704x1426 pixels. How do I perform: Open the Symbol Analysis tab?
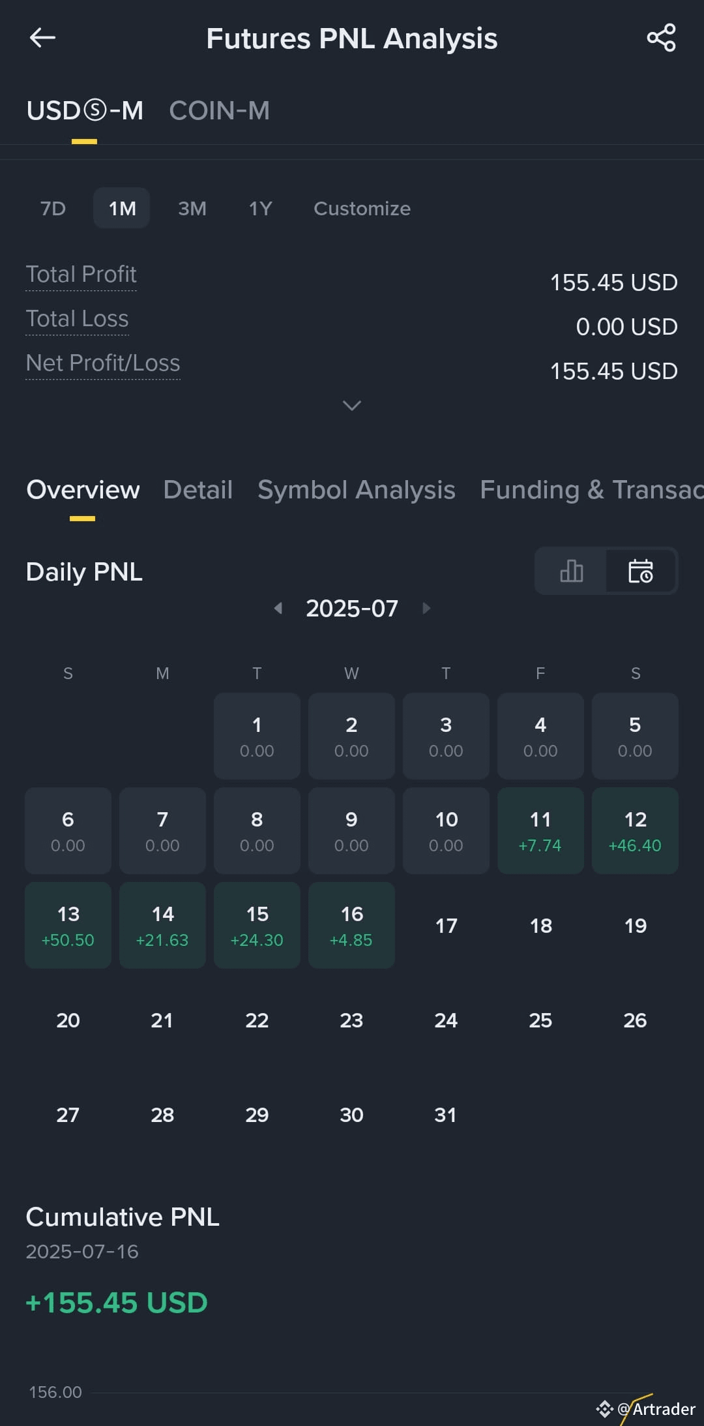click(357, 489)
